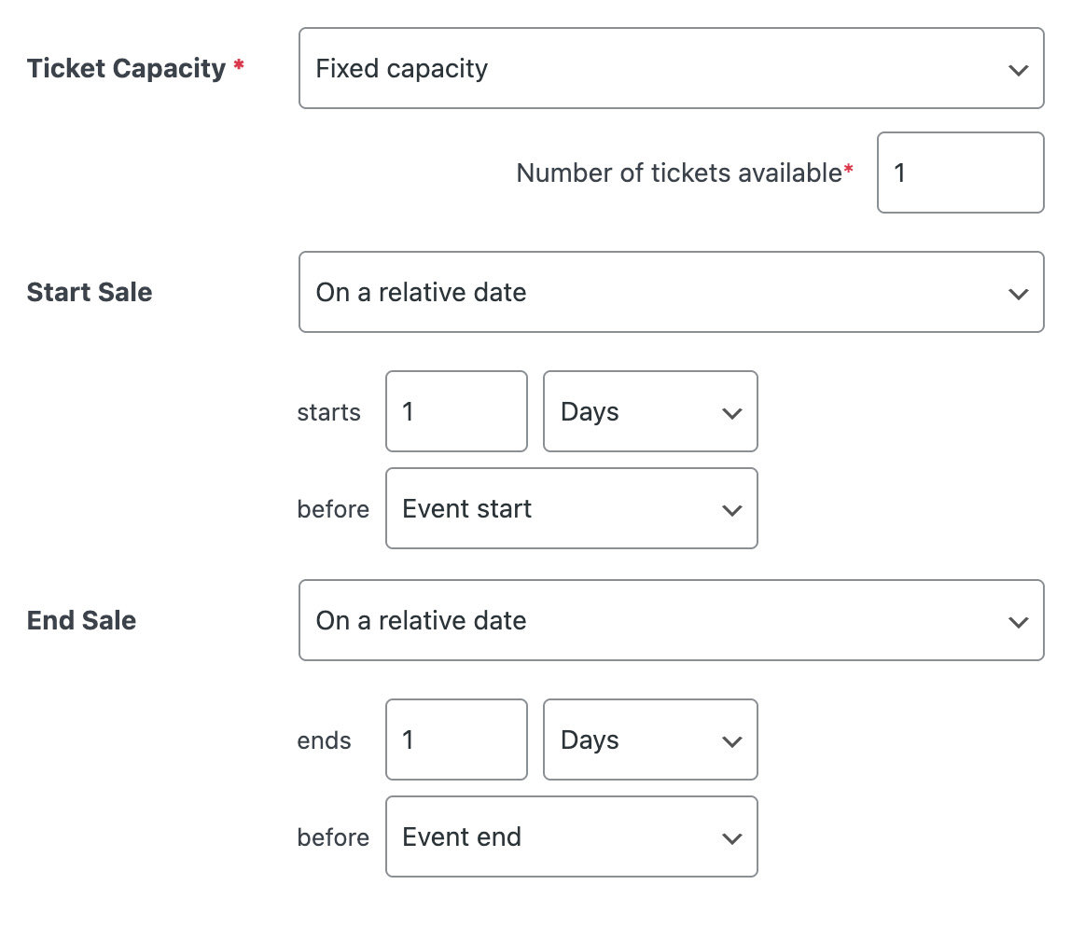Screen dimensions: 1084x940
Task: Click the chevron beside Event end
Action: pyautogui.click(x=731, y=838)
